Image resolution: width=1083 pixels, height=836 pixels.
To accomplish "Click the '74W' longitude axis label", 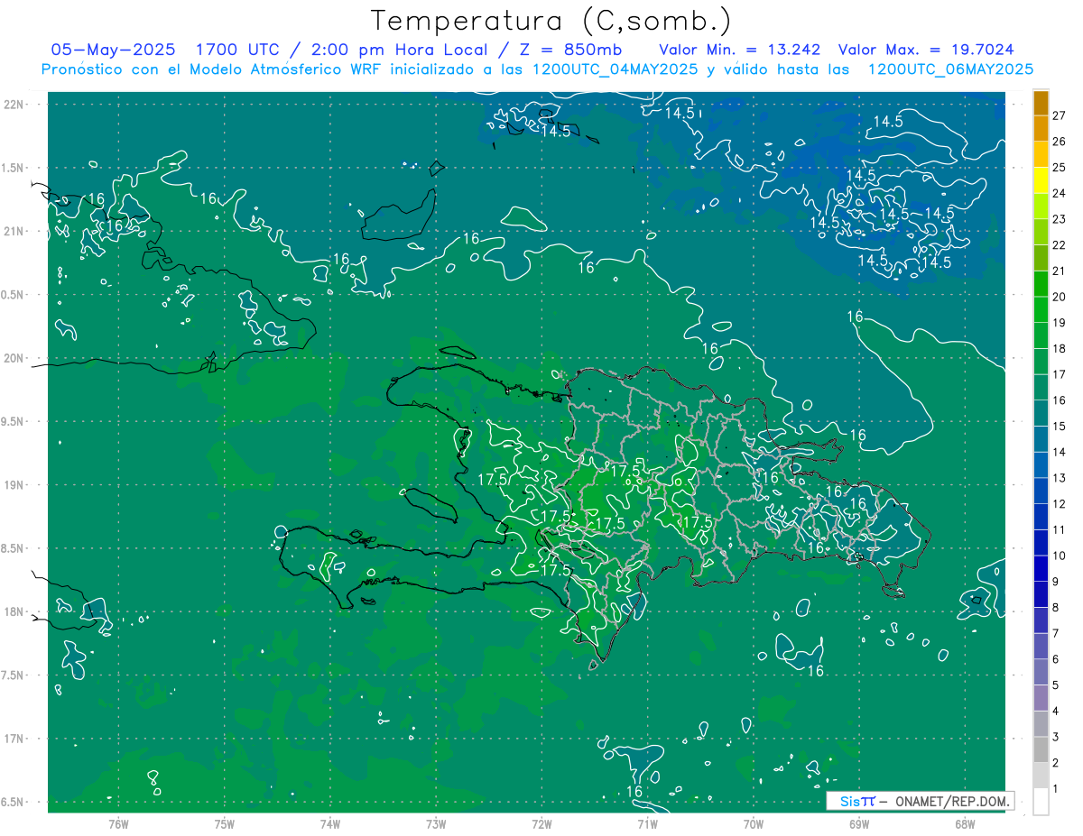I will point(329,824).
